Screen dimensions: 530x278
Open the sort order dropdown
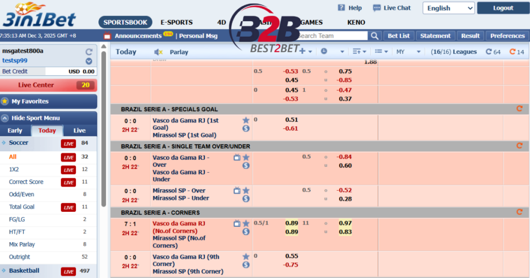click(x=359, y=51)
